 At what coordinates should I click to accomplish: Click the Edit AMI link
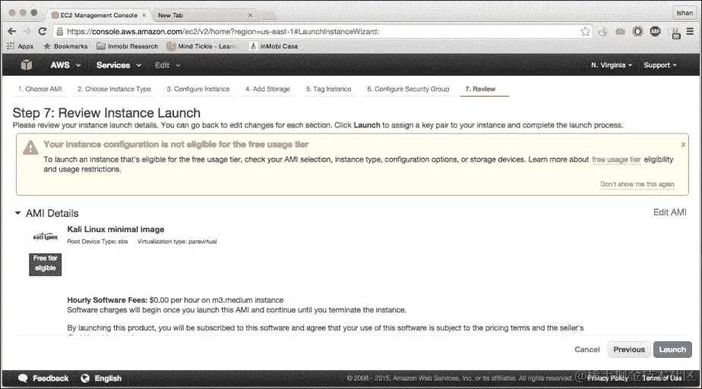(x=670, y=212)
